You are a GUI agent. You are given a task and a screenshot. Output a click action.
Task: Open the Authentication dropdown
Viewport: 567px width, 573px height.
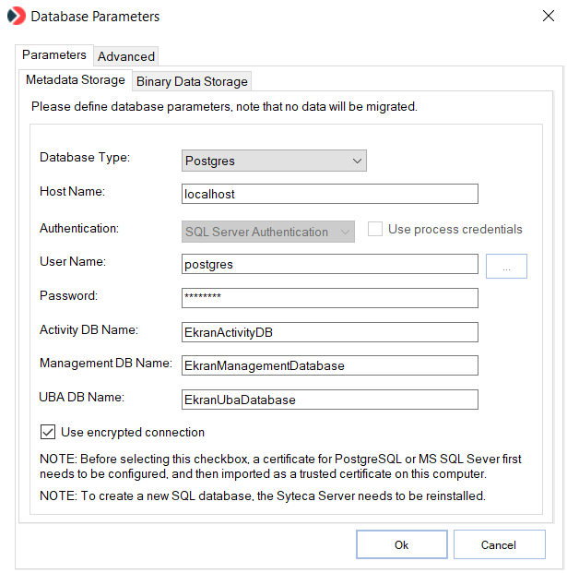[267, 232]
